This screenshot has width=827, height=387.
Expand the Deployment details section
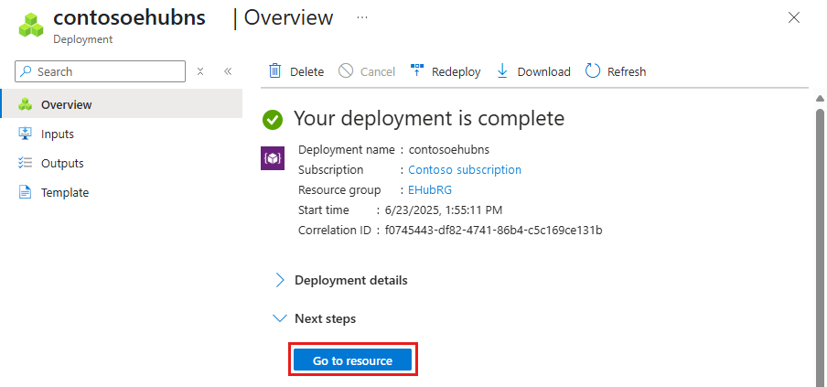[281, 280]
